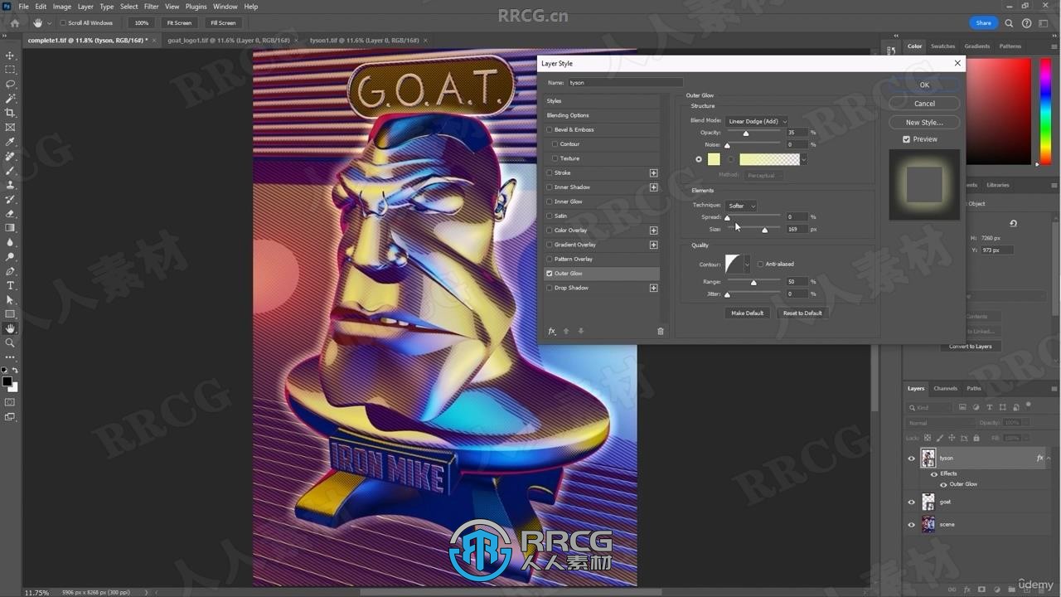
Task: Open the Technique Softer dropdown
Action: (x=741, y=206)
